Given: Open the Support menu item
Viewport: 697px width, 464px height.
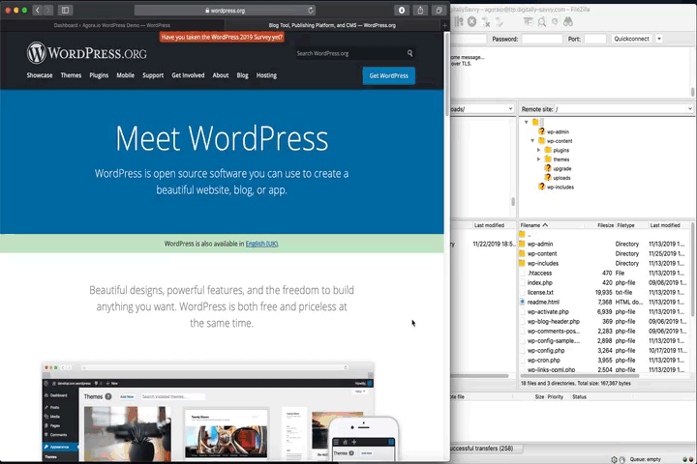Looking at the screenshot, I should [153, 75].
